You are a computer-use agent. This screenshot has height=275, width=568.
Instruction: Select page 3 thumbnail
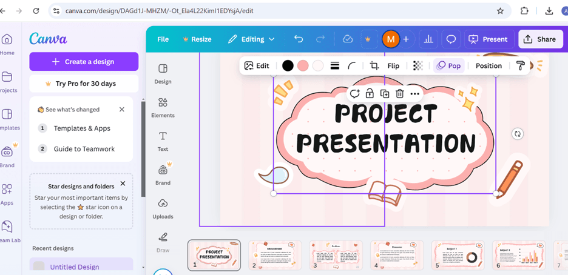336,255
